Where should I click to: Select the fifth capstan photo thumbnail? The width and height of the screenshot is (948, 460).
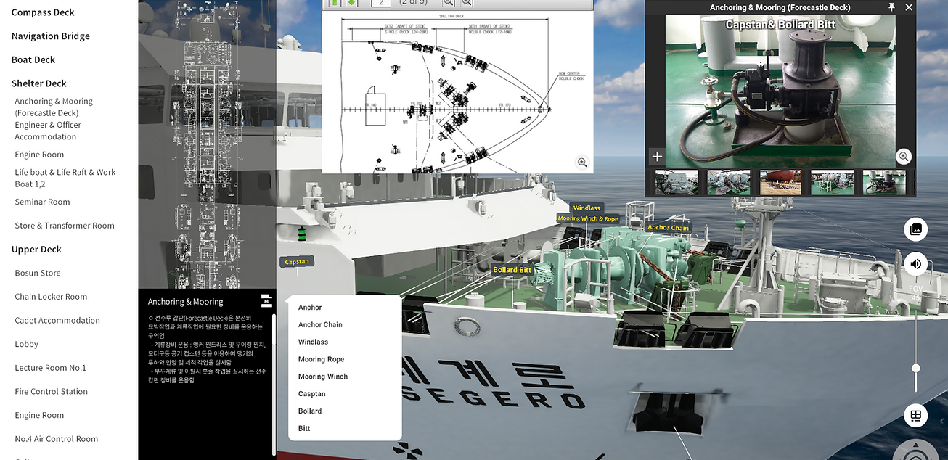884,182
